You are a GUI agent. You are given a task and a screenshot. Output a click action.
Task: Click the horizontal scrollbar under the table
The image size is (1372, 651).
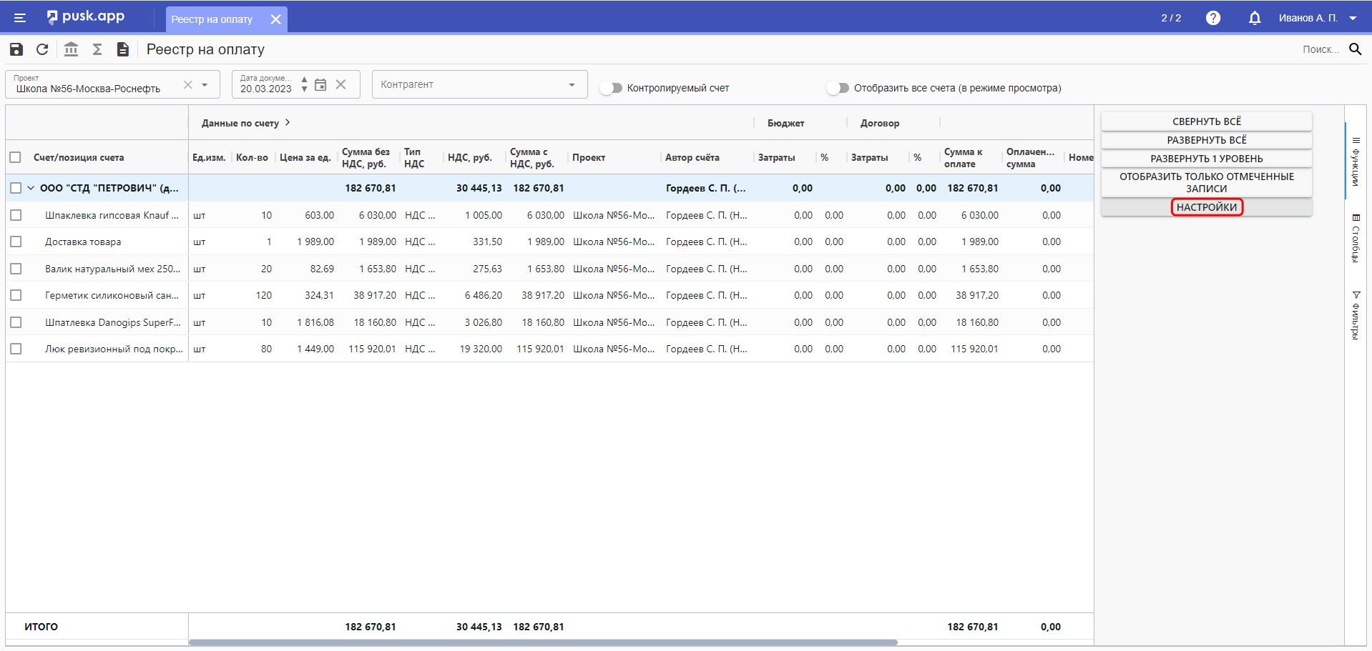pos(542,642)
